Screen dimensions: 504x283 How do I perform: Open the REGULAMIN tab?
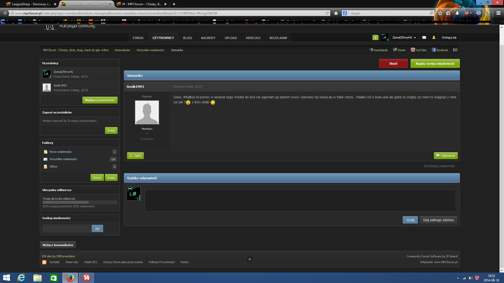(278, 38)
